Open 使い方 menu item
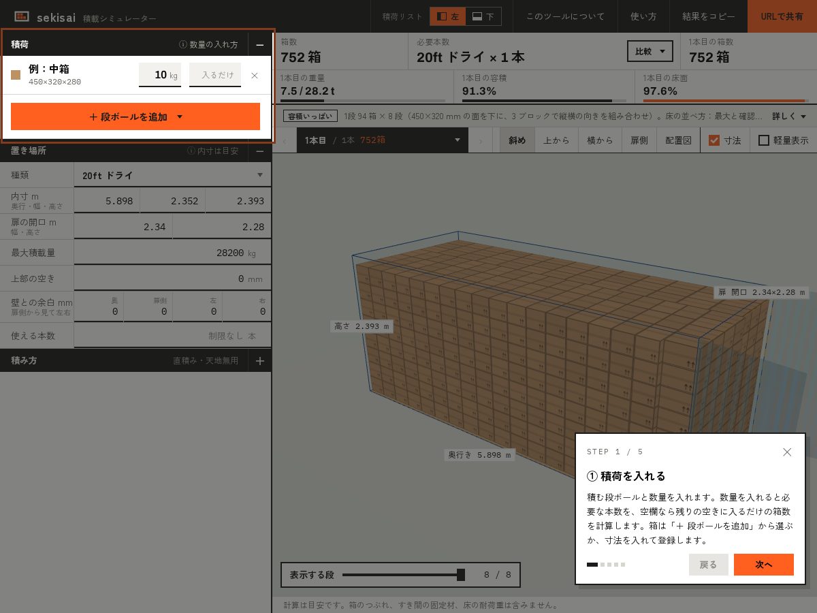This screenshot has width=817, height=613. tap(643, 16)
